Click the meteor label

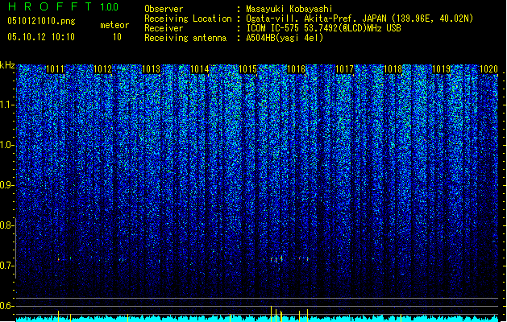tap(114, 25)
